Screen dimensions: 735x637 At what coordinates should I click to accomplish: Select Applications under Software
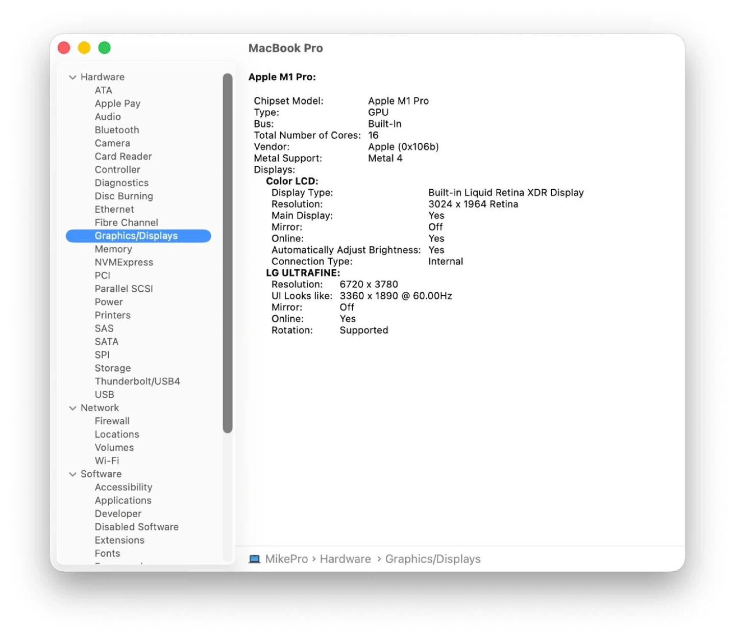click(x=123, y=500)
